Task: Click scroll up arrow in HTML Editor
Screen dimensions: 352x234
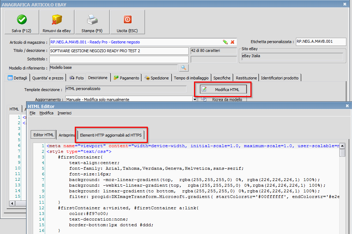Action: [342, 146]
